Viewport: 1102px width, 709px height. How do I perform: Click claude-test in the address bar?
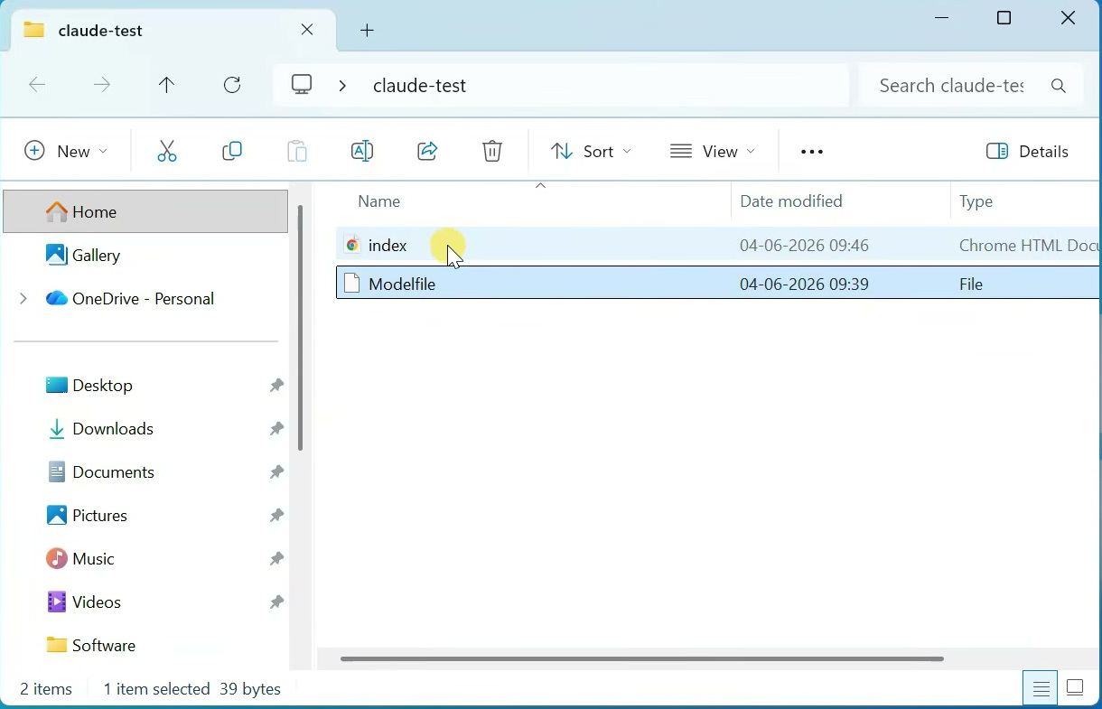click(x=420, y=86)
